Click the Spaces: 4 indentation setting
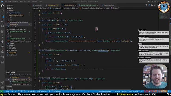Image resolution: width=171 pixels, height=96 pixels. 125,91
